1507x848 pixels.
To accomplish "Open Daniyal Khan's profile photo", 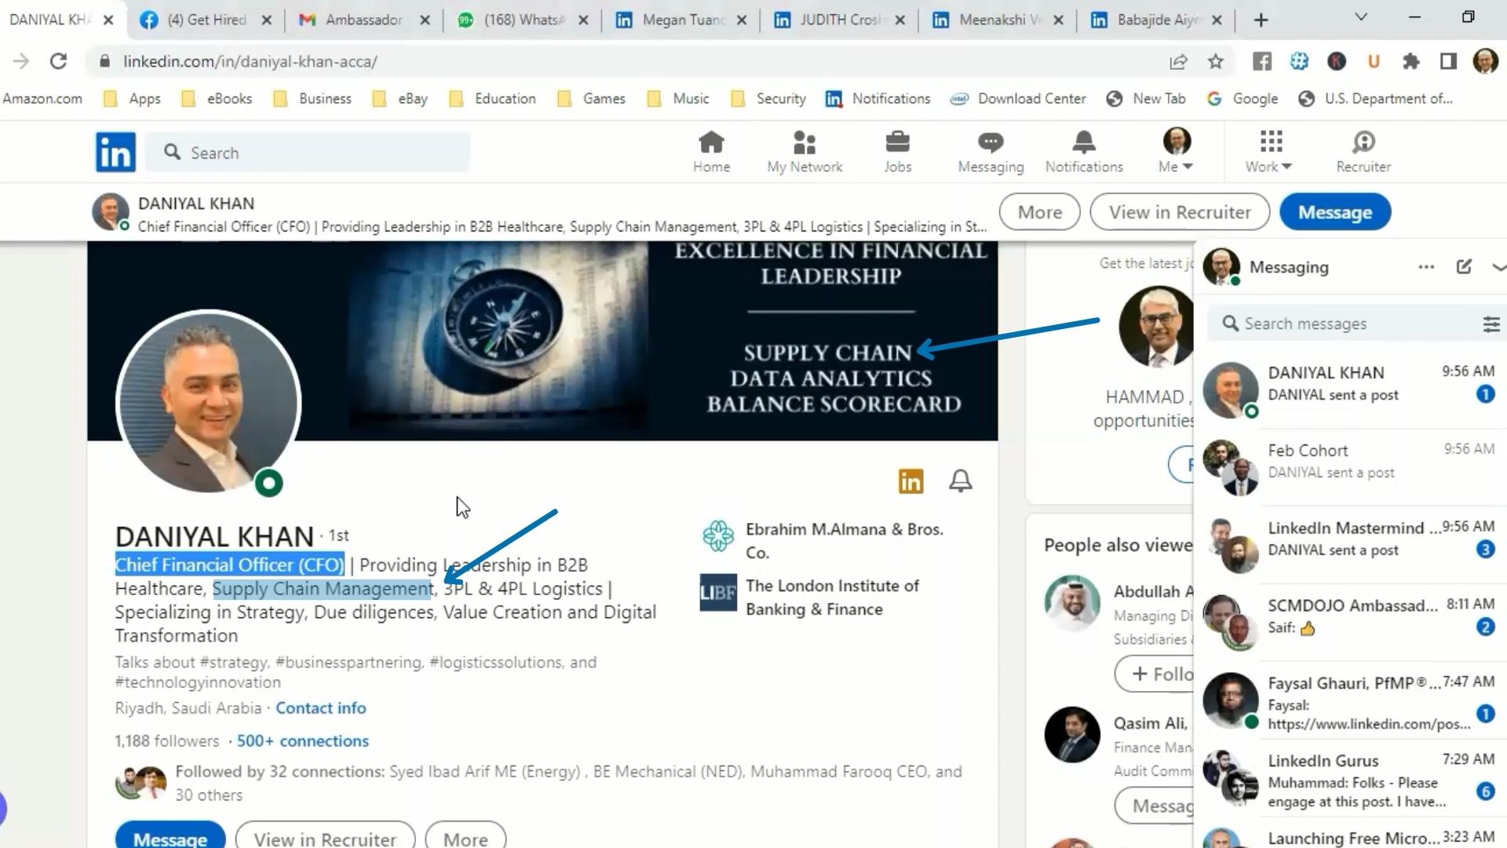I will coord(208,403).
